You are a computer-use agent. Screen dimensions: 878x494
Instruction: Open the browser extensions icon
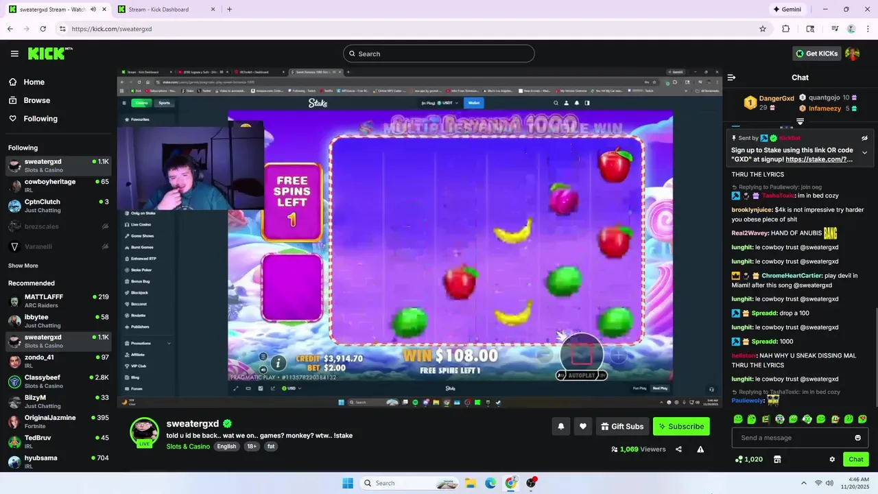click(x=786, y=29)
